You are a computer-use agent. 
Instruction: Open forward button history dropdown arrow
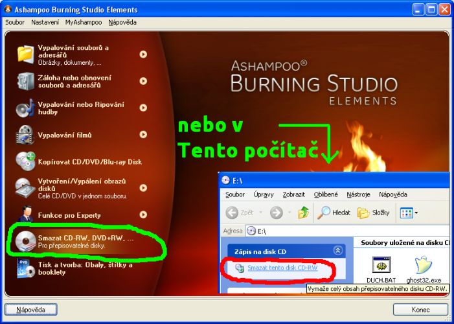[289, 213]
